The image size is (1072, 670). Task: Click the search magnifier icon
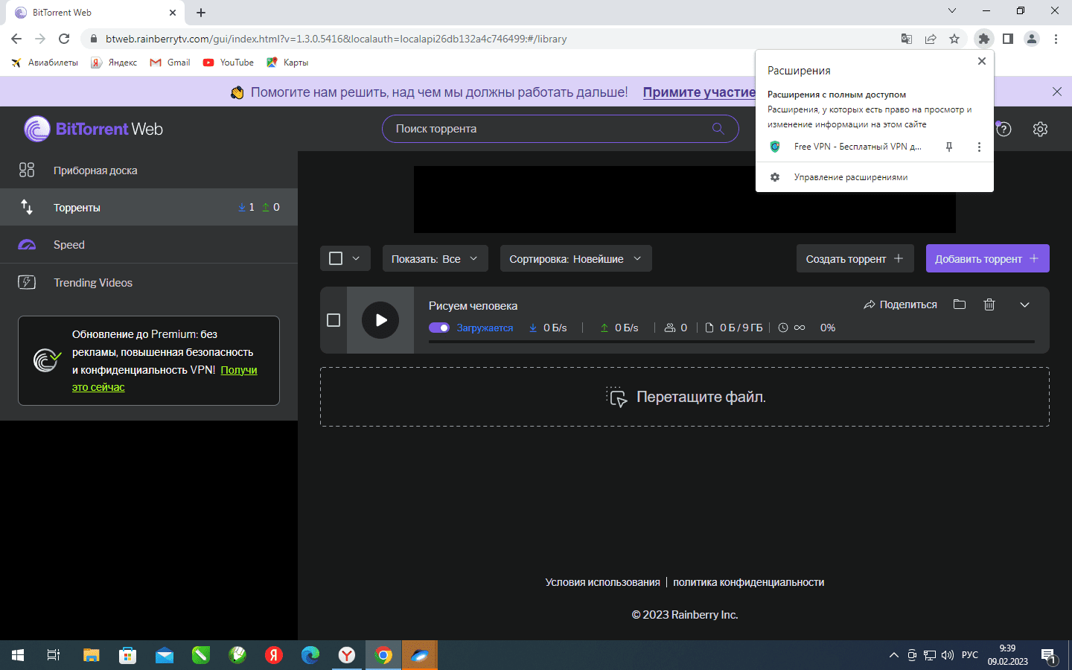point(718,129)
